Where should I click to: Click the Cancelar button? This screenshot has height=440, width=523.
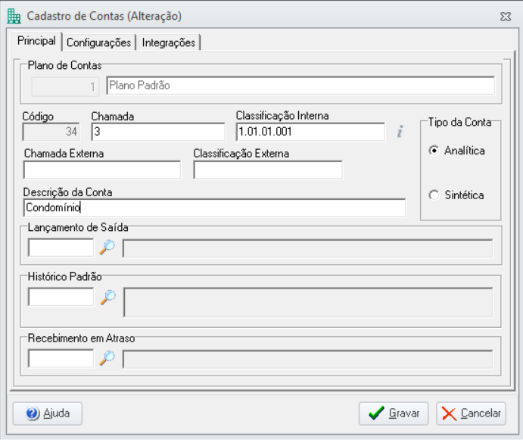(471, 413)
